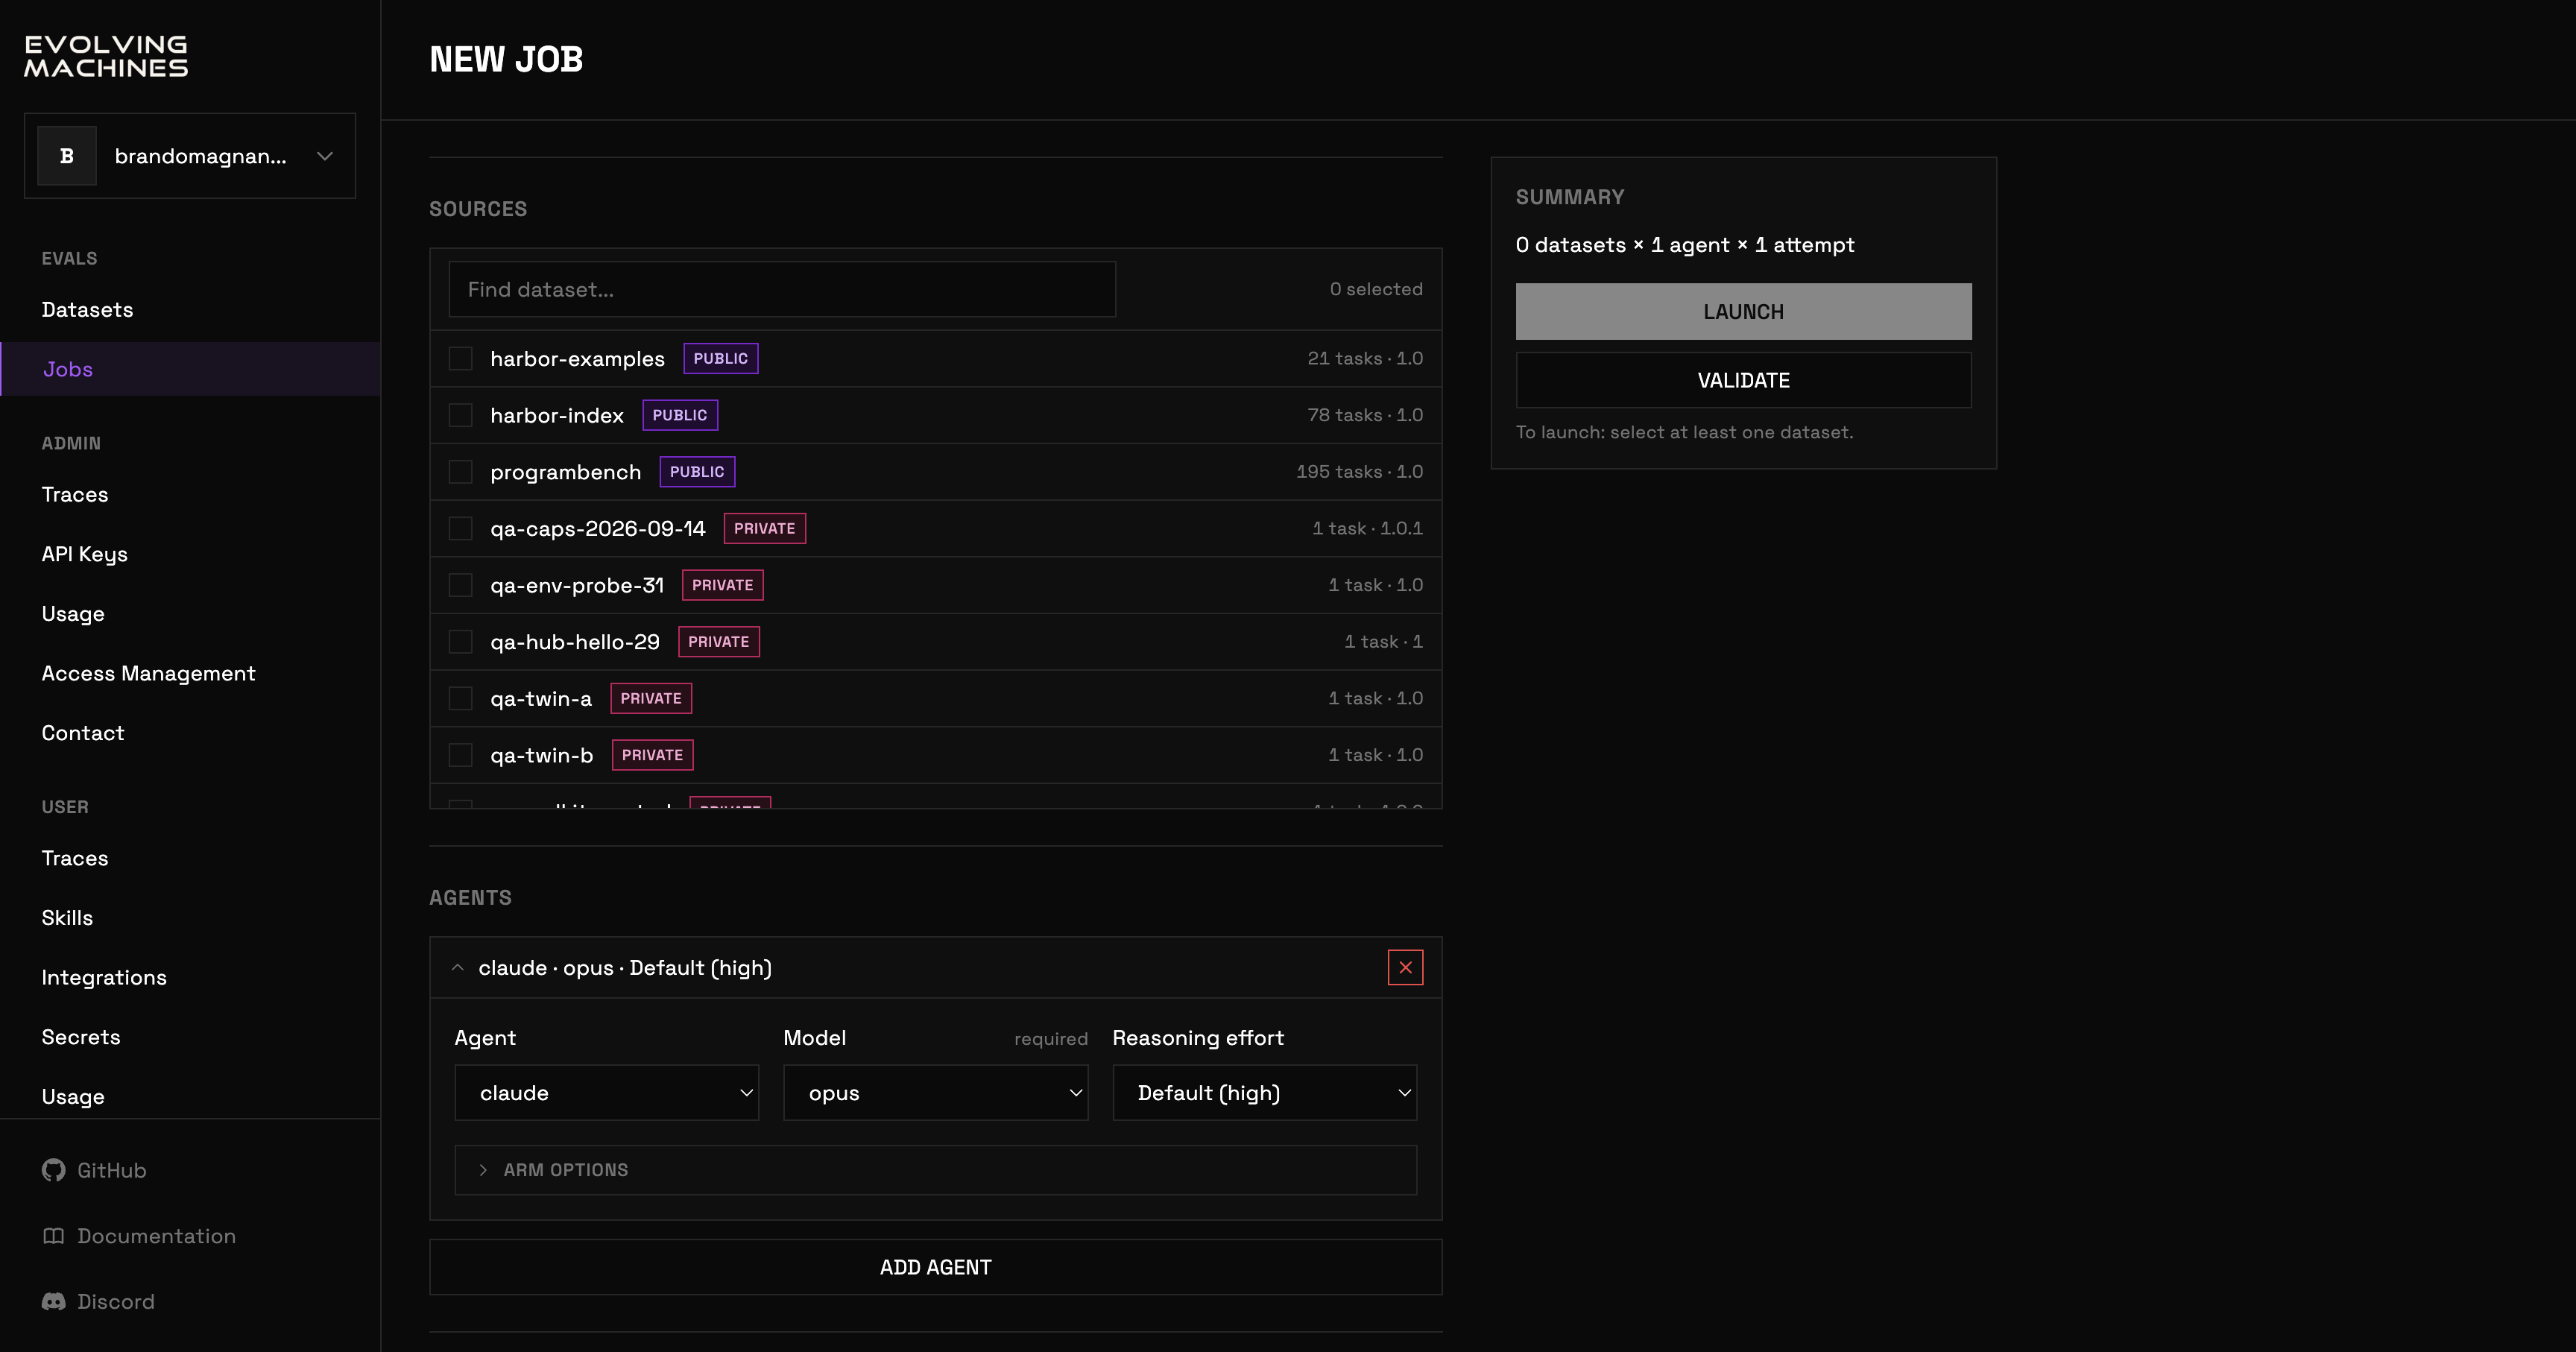Click the programbench dataset name
The width and height of the screenshot is (2576, 1352).
point(565,472)
